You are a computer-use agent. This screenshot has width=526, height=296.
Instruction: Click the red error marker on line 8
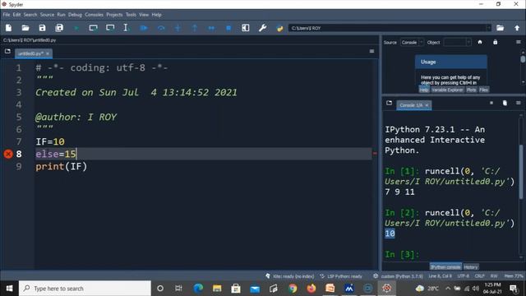coord(8,154)
